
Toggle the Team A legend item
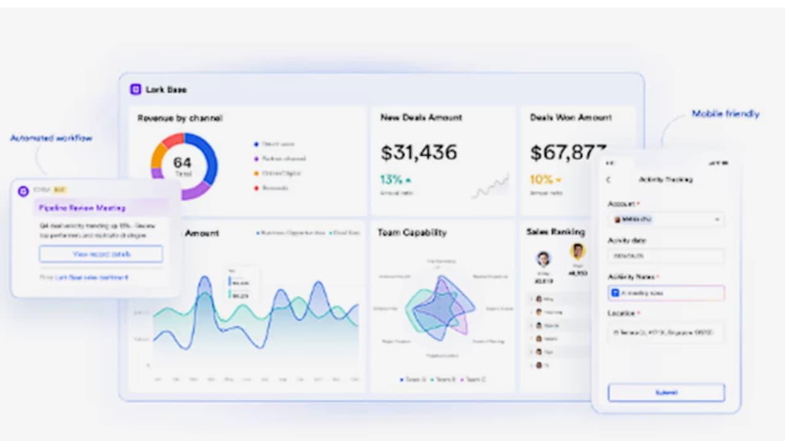point(412,380)
